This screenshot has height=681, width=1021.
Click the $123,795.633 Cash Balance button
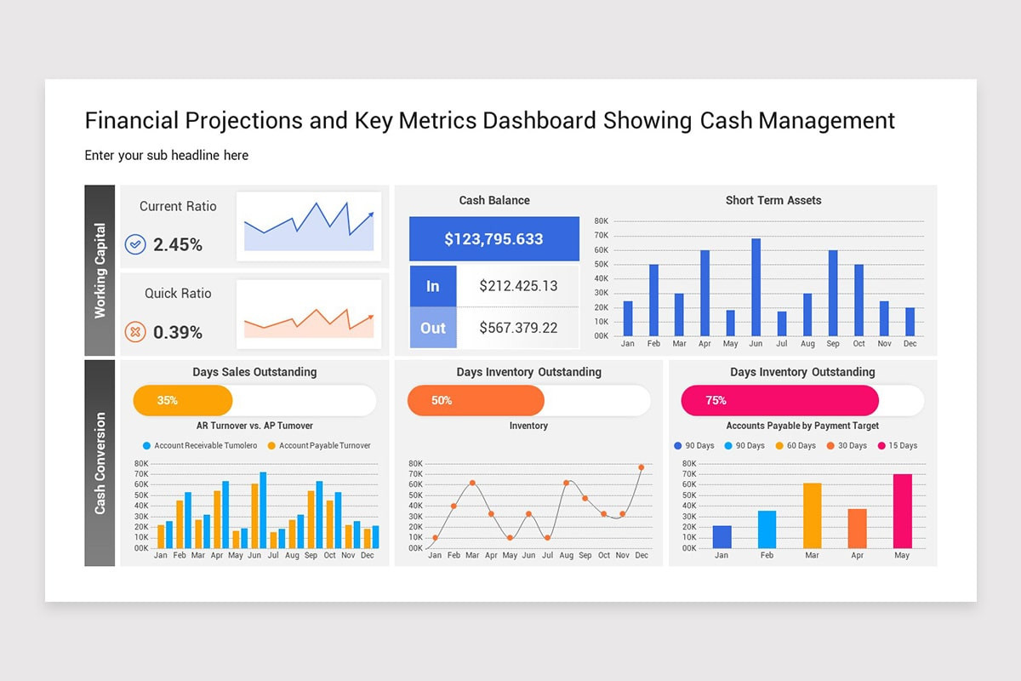click(493, 238)
